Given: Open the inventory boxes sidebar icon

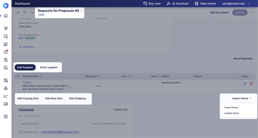Looking at the screenshot, I should [6, 88].
